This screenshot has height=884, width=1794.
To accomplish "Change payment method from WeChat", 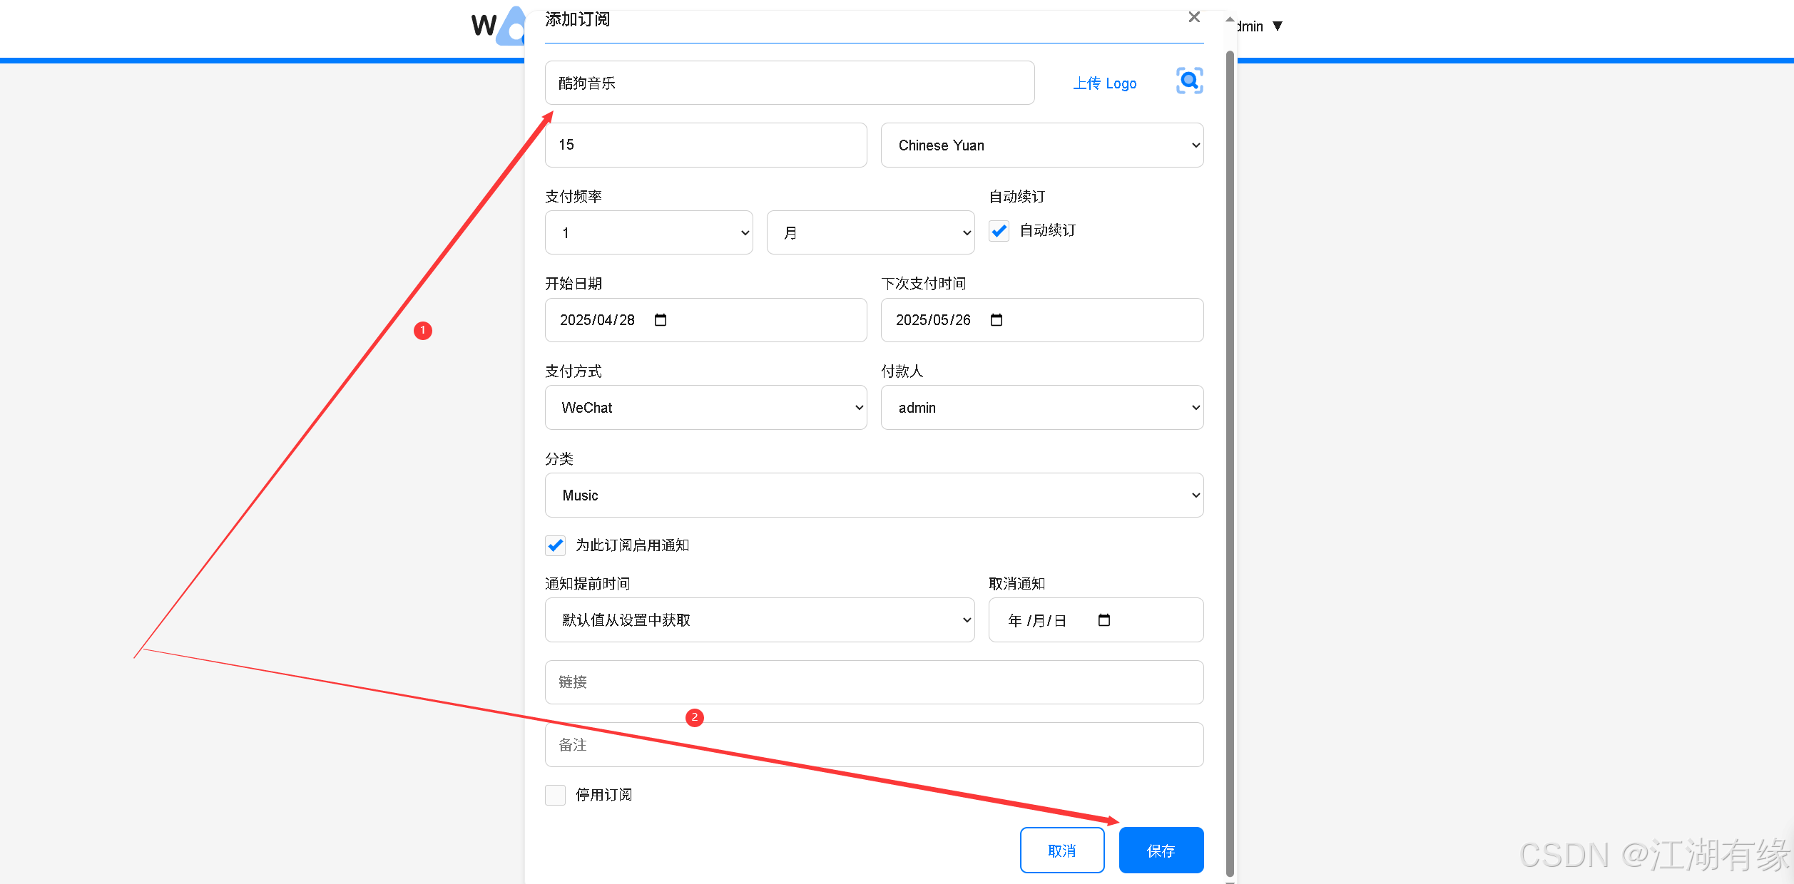I will pos(705,407).
